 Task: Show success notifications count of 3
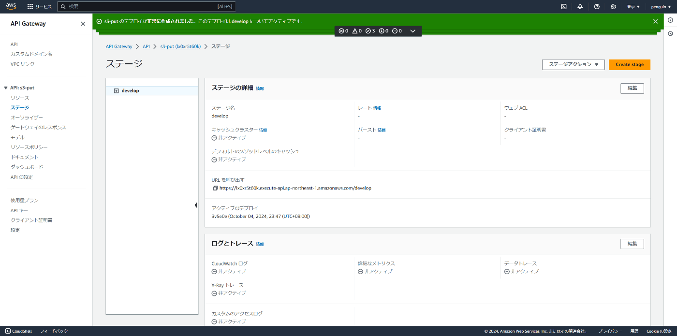[x=370, y=31]
